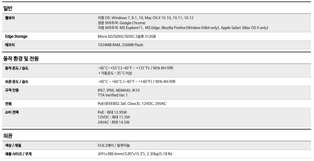
Task: Click the Edge Storage label
Action: tap(16, 37)
